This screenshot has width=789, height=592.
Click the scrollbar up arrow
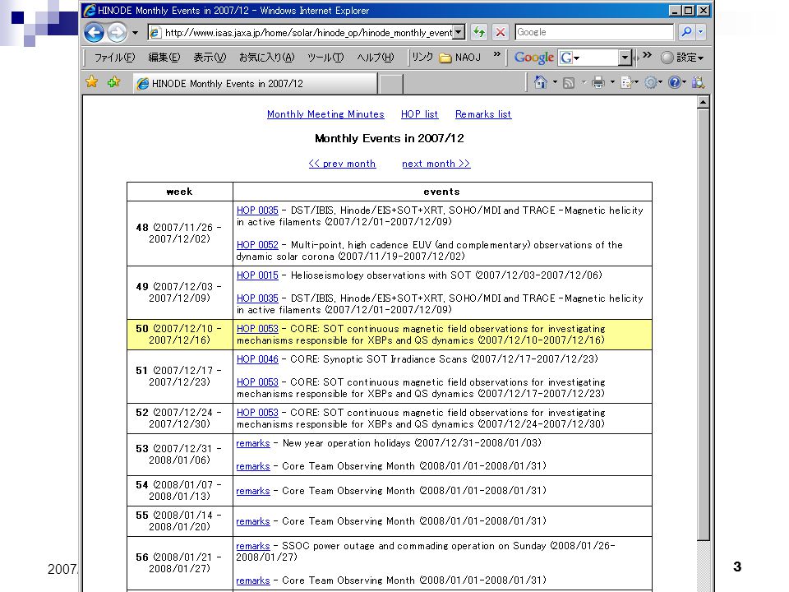tap(703, 102)
